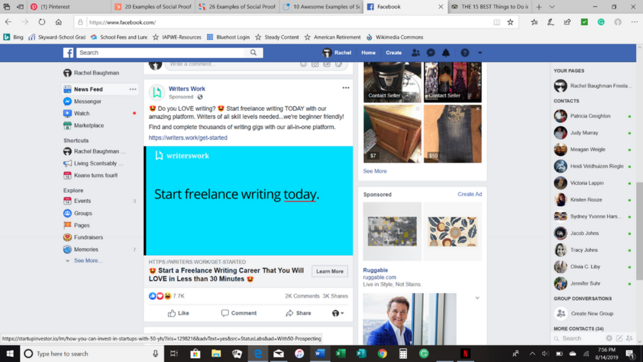643x362 pixels.
Task: Open Steady Content bookmark
Action: coord(277,37)
